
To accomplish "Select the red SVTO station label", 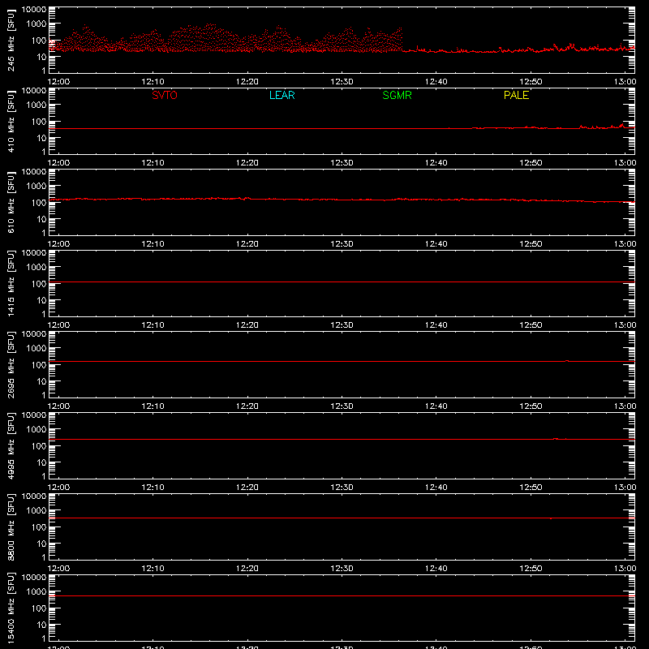I will tap(165, 95).
